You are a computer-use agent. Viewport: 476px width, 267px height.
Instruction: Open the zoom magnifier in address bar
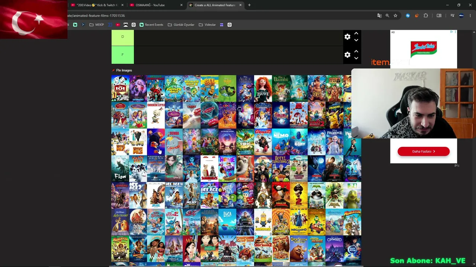click(387, 16)
